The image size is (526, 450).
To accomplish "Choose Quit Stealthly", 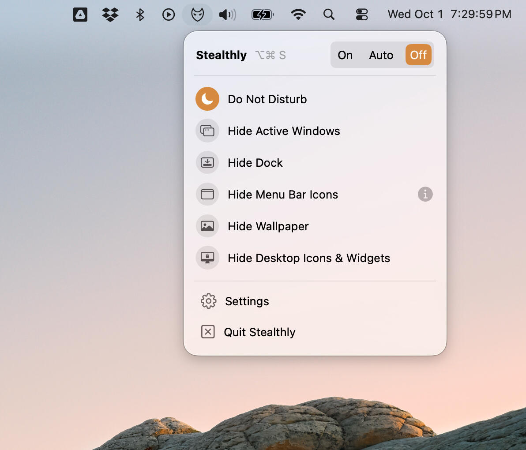I will click(x=259, y=332).
